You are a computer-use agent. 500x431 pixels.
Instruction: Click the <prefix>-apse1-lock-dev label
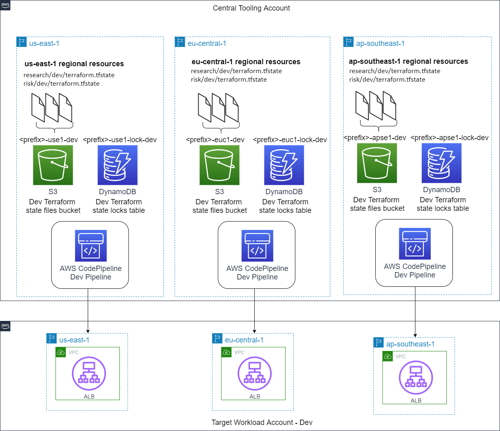coord(450,138)
